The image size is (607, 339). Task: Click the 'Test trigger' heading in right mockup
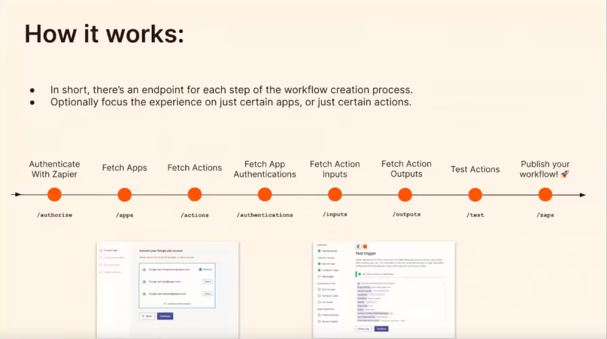coord(366,254)
